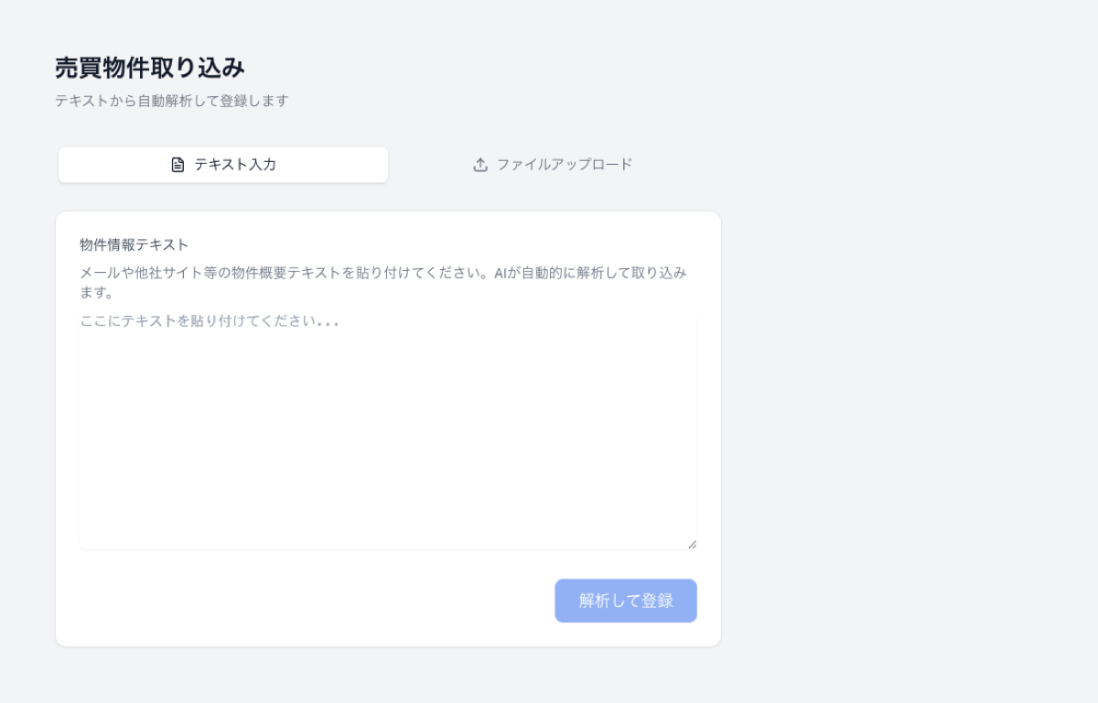Click the 物件情報テキスト field label

(134, 244)
